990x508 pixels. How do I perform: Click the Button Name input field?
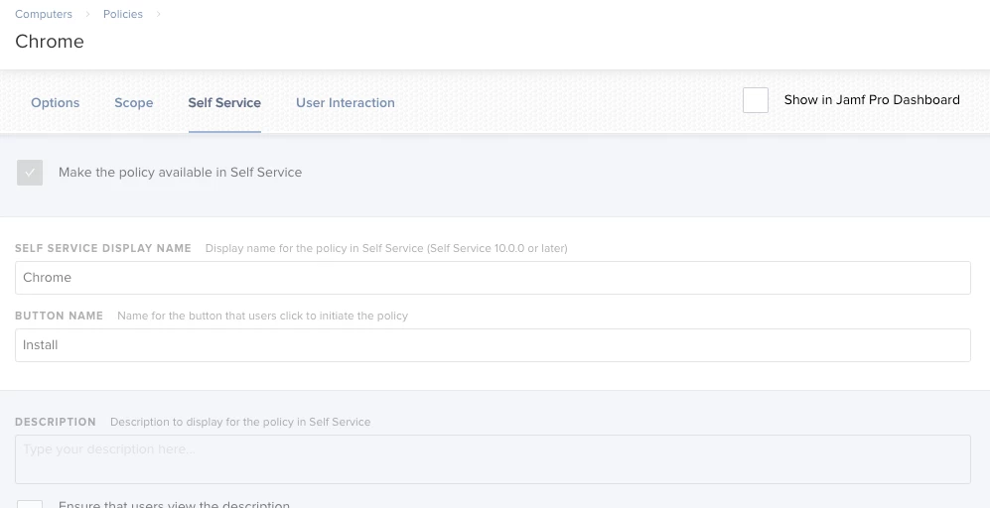click(493, 345)
